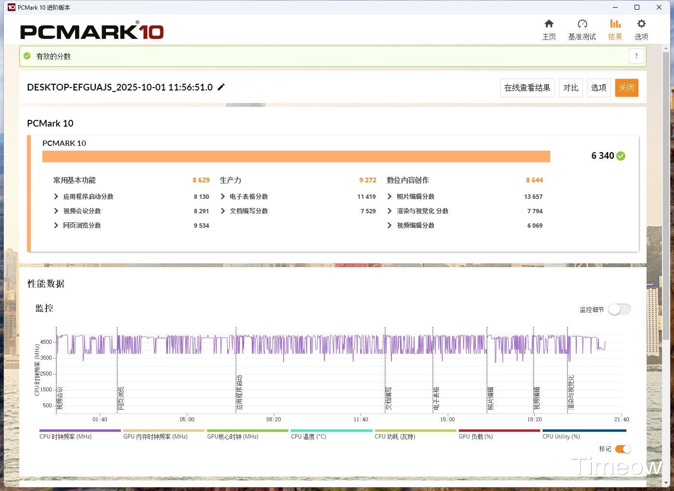This screenshot has width=674, height=491.
Task: Select the CPU 温度 (°C) legend tab
Action: pos(332,434)
